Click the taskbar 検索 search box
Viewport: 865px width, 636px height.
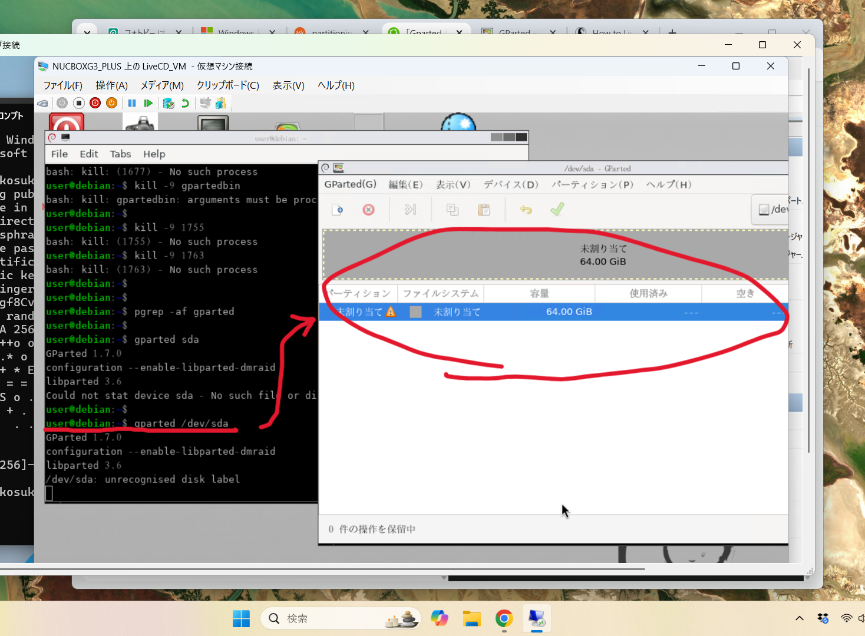click(x=341, y=618)
